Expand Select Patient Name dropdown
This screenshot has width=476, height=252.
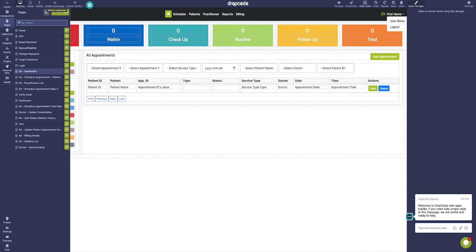point(259,68)
